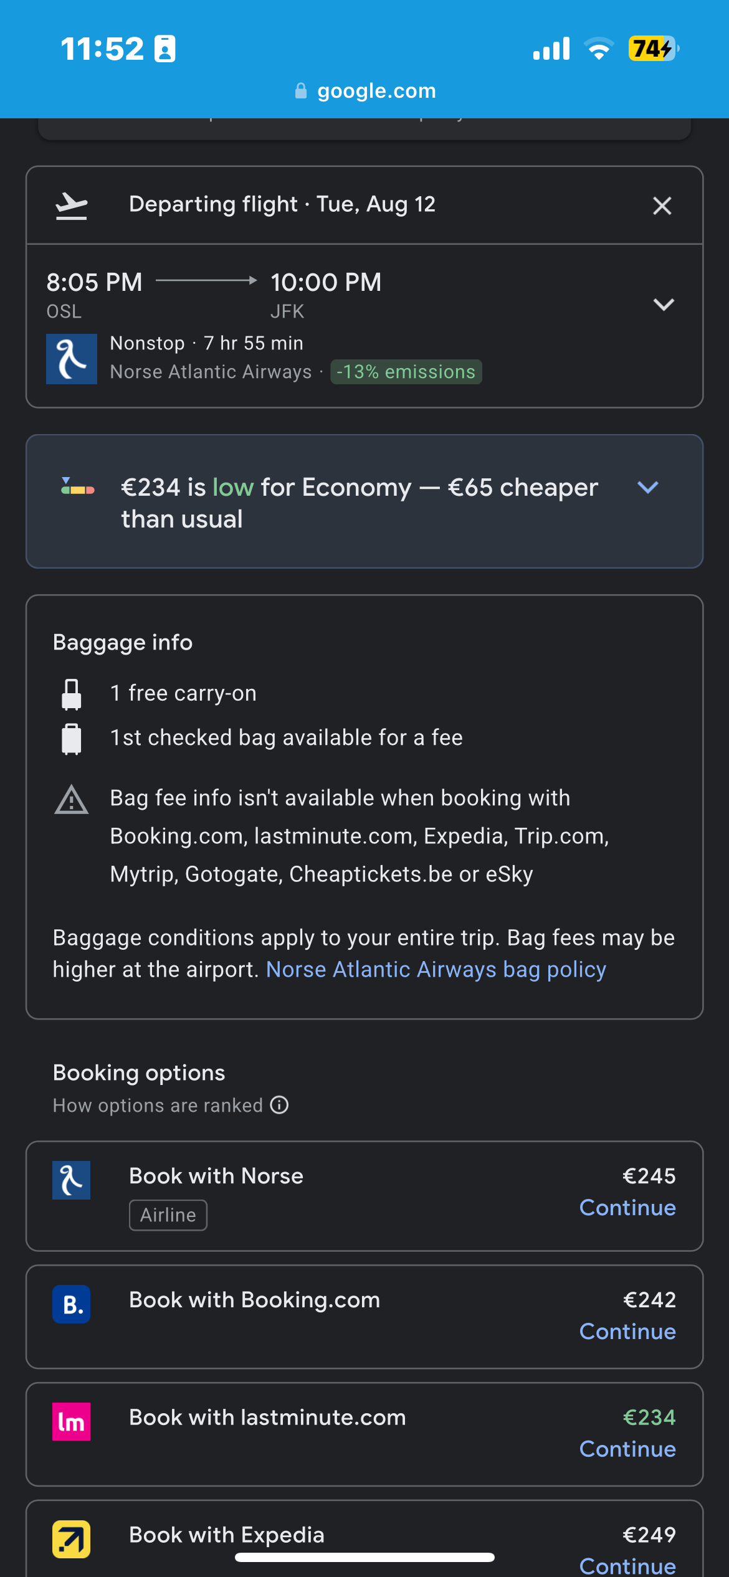Open How options are ranked info

coord(279,1105)
